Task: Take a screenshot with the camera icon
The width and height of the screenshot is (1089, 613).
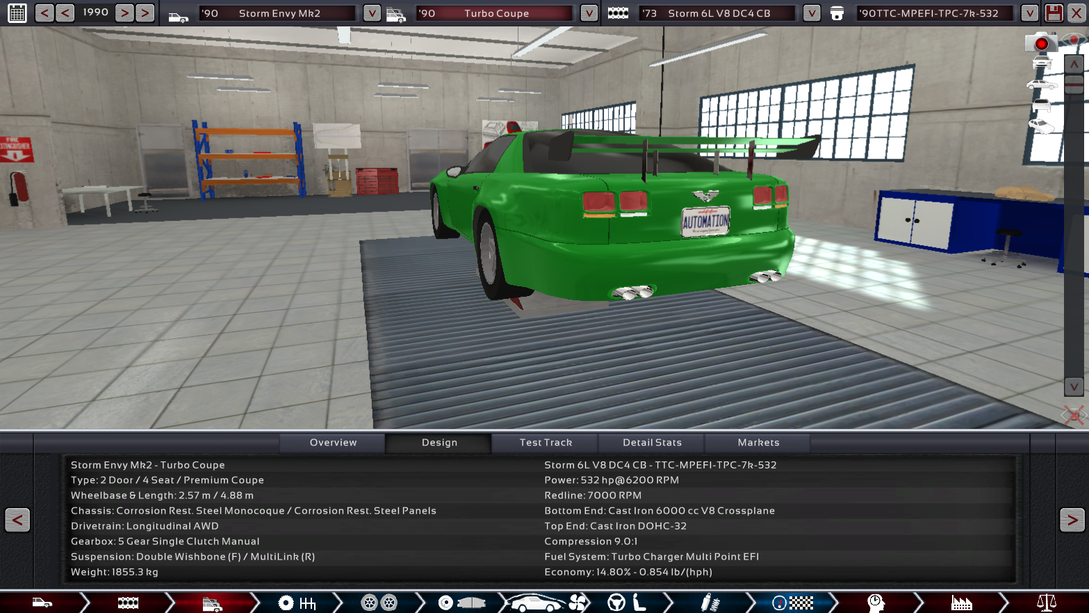Action: (x=1040, y=43)
